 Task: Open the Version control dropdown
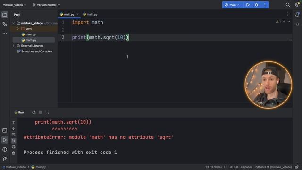tap(46, 5)
